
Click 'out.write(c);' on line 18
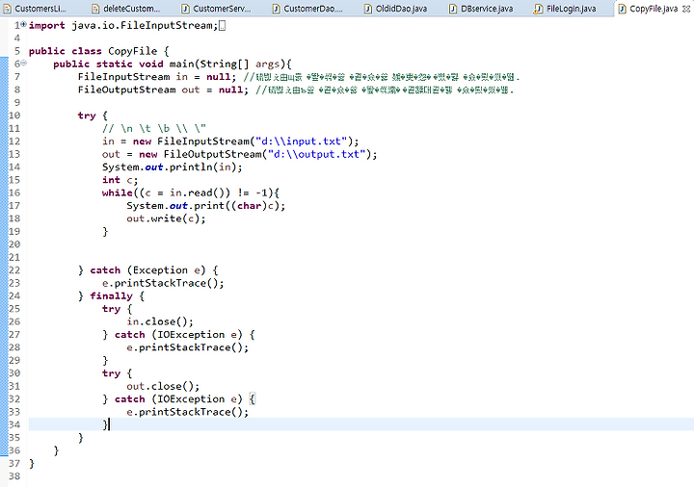[x=166, y=218]
